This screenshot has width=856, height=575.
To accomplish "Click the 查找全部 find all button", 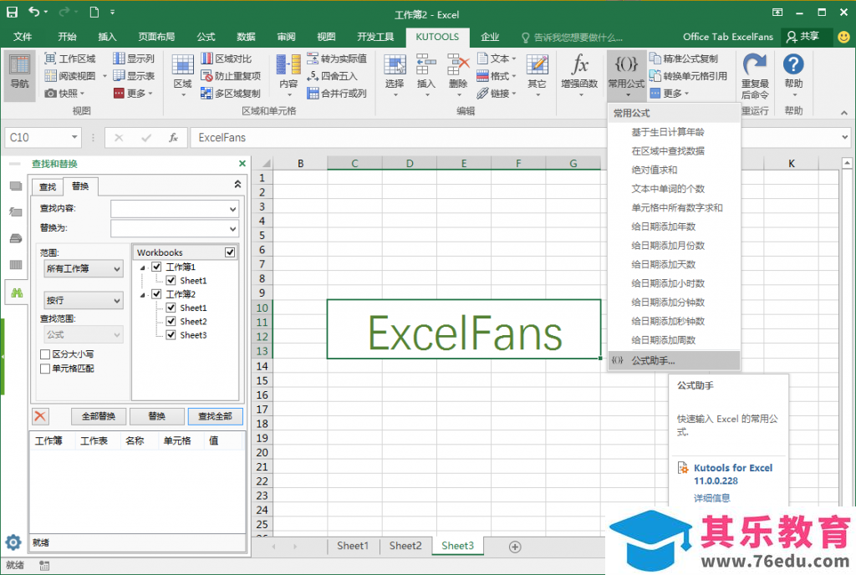I will 215,416.
